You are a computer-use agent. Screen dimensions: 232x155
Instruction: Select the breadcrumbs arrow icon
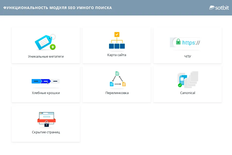point(46,81)
